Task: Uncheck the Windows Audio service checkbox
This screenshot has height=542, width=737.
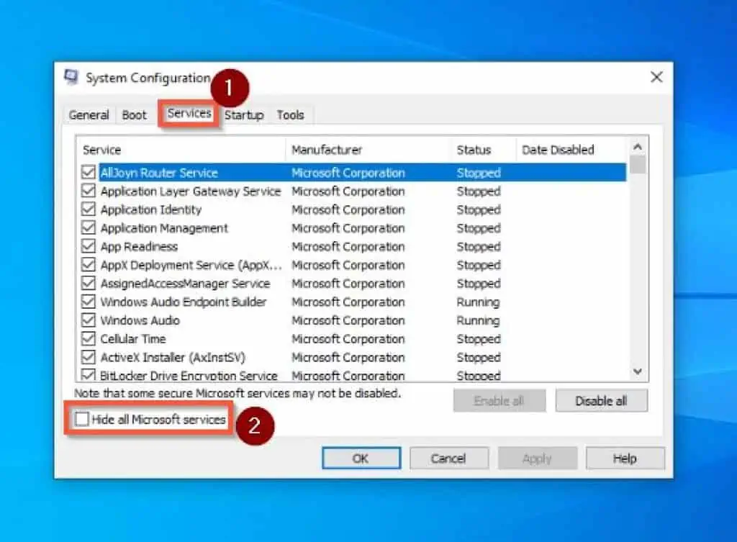Action: tap(89, 320)
